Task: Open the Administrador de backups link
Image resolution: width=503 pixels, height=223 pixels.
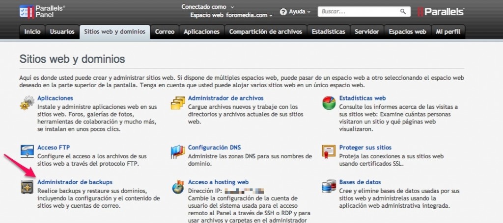Action: click(75, 182)
